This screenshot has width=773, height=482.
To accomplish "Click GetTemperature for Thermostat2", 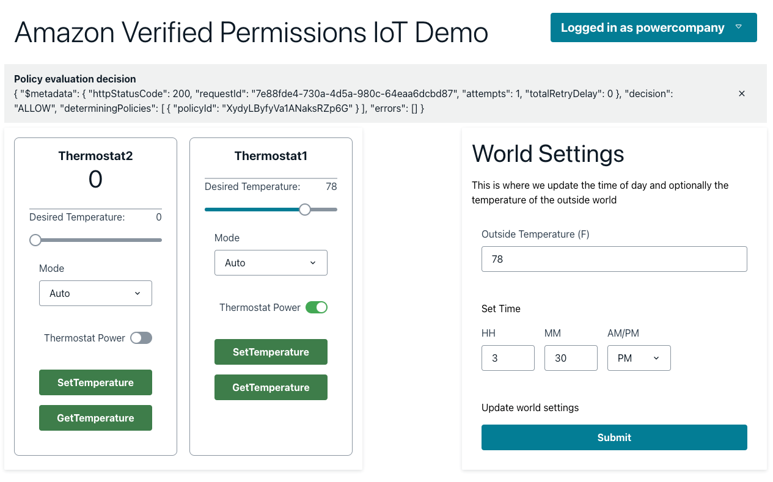I will coord(95,418).
